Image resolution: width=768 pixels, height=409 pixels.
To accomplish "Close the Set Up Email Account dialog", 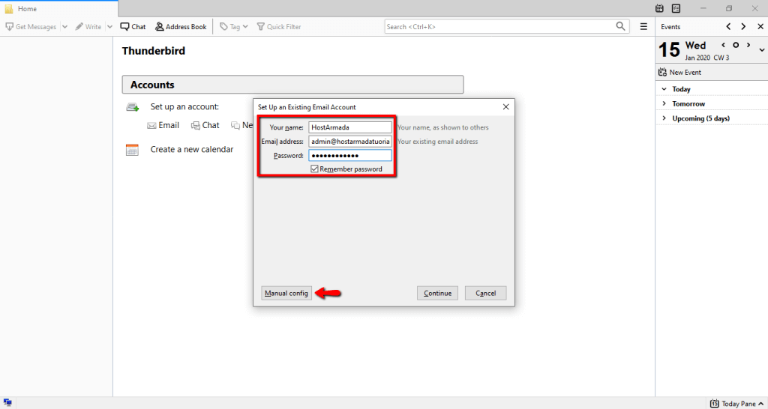I will [x=506, y=106].
